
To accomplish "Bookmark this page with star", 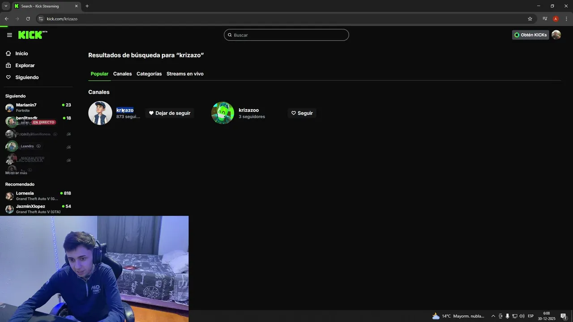I will [x=530, y=19].
